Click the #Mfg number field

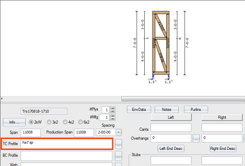click(x=104, y=117)
